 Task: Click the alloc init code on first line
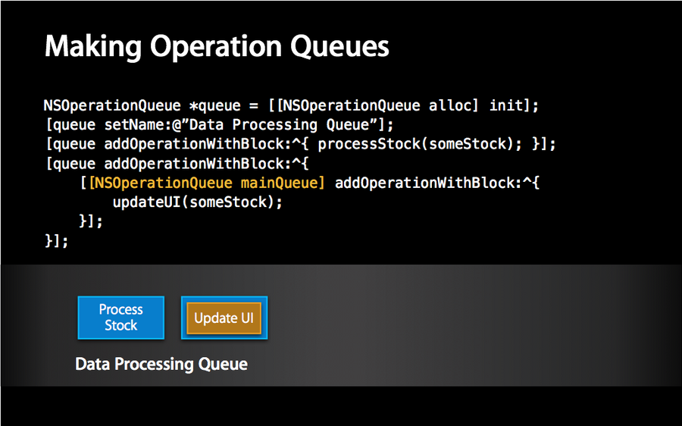(483, 105)
